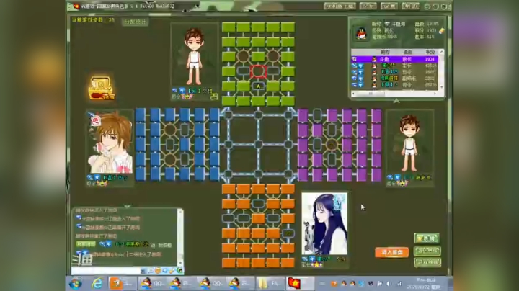The width and height of the screenshot is (519, 291).
Task: Click the pencil edit icon beside score
Action: click(442, 31)
